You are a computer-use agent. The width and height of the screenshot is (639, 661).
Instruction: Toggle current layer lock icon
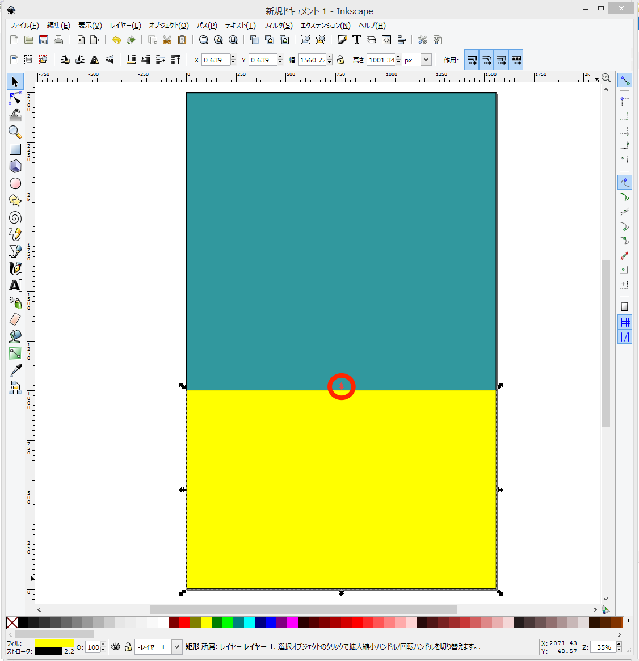[x=128, y=647]
